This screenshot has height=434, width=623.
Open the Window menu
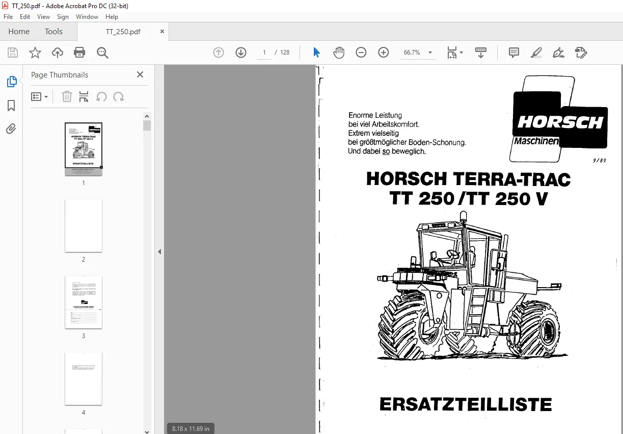[x=87, y=17]
